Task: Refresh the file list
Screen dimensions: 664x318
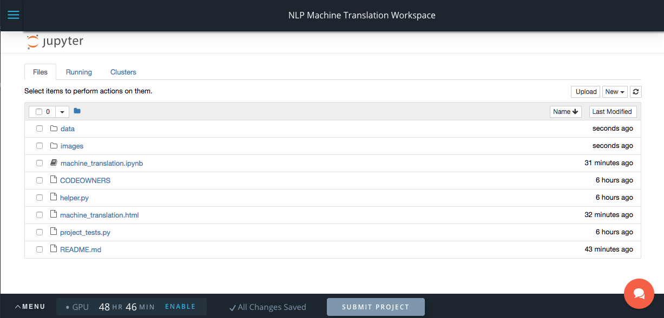Action: coord(635,91)
